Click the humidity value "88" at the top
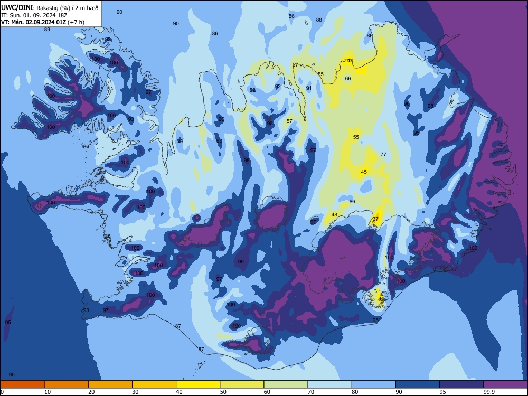 coord(319,20)
